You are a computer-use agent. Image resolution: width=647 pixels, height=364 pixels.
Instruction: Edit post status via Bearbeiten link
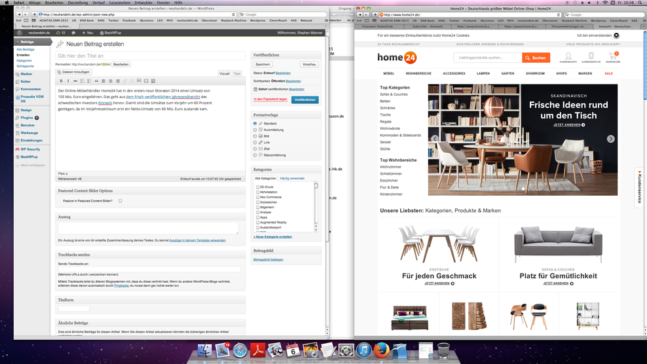(283, 73)
